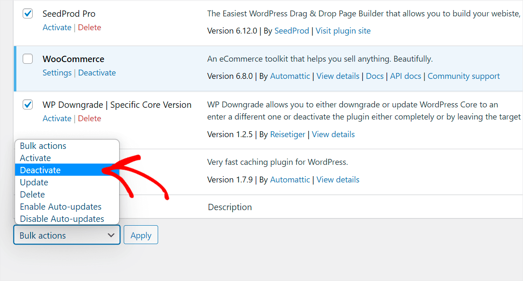The height and width of the screenshot is (281, 523).
Task: Open the Reisetiger author link
Action: pos(288,134)
